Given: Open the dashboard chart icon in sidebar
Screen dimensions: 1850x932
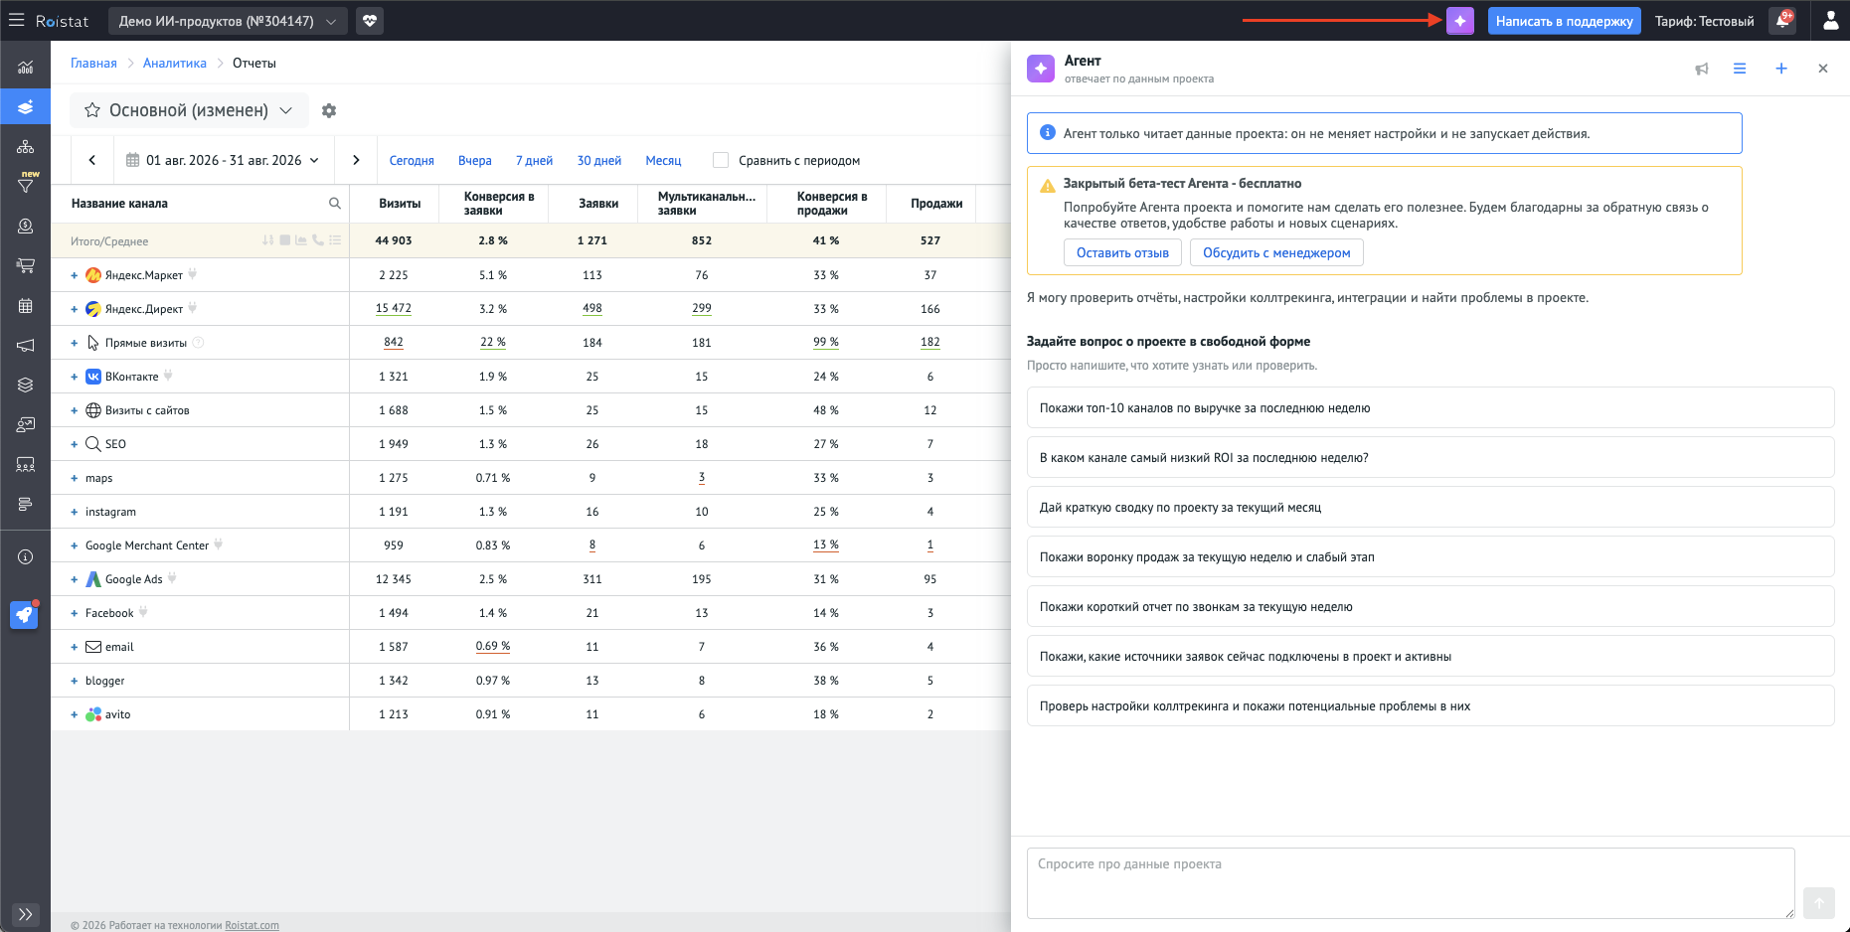Looking at the screenshot, I should click(26, 68).
